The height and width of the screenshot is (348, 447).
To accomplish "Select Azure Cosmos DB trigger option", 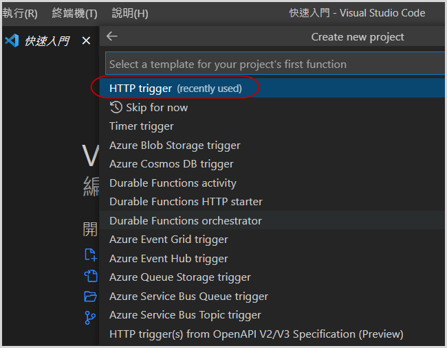I will (171, 164).
